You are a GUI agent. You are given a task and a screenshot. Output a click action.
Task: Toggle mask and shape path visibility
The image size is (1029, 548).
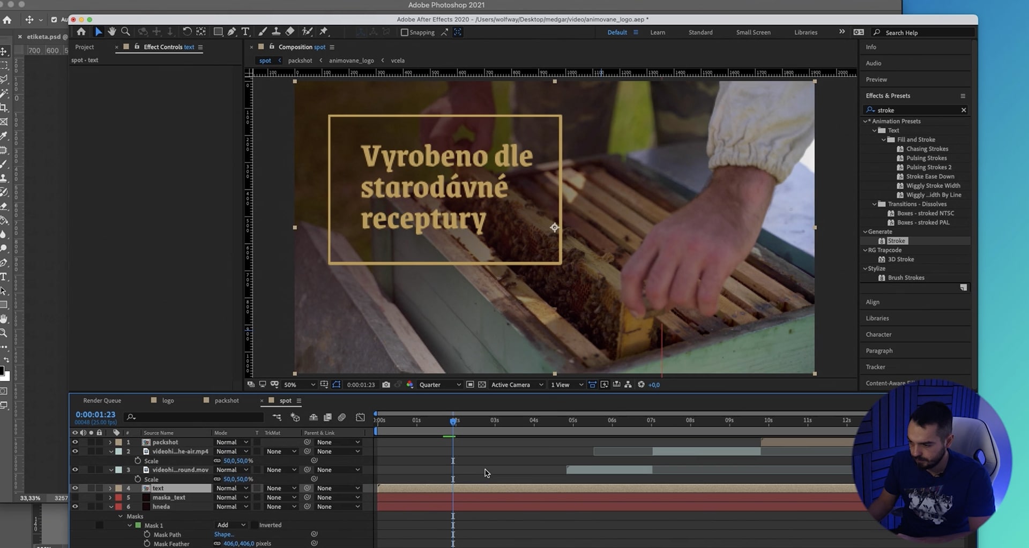337,385
